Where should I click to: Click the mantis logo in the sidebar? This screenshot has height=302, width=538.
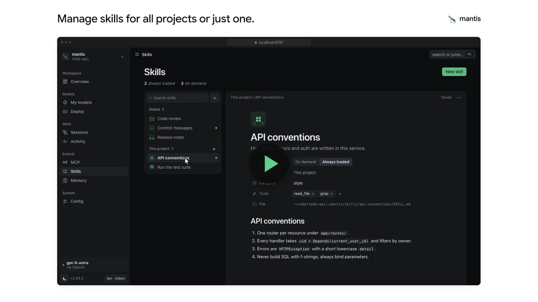click(x=65, y=56)
